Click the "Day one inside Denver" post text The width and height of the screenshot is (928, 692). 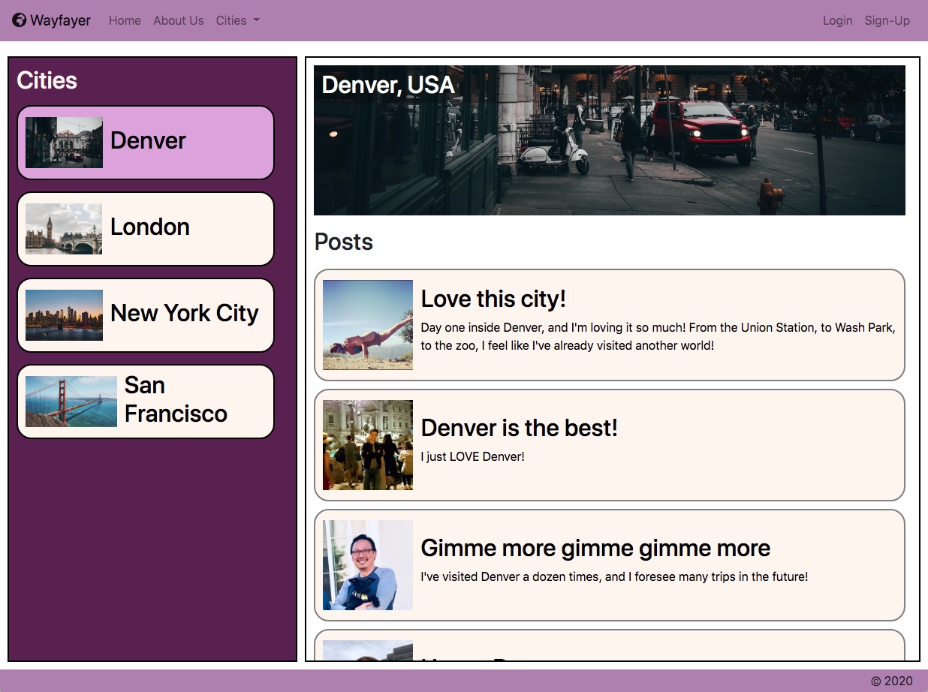click(x=658, y=336)
